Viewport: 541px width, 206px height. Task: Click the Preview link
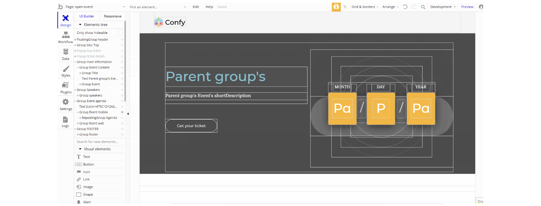click(x=467, y=7)
